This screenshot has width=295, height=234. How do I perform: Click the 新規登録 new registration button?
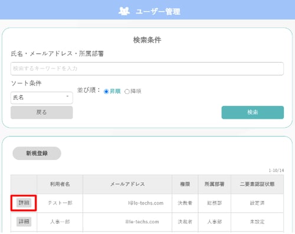(x=37, y=153)
